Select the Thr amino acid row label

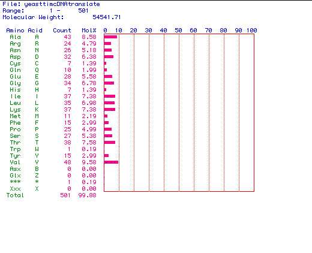tap(15, 143)
